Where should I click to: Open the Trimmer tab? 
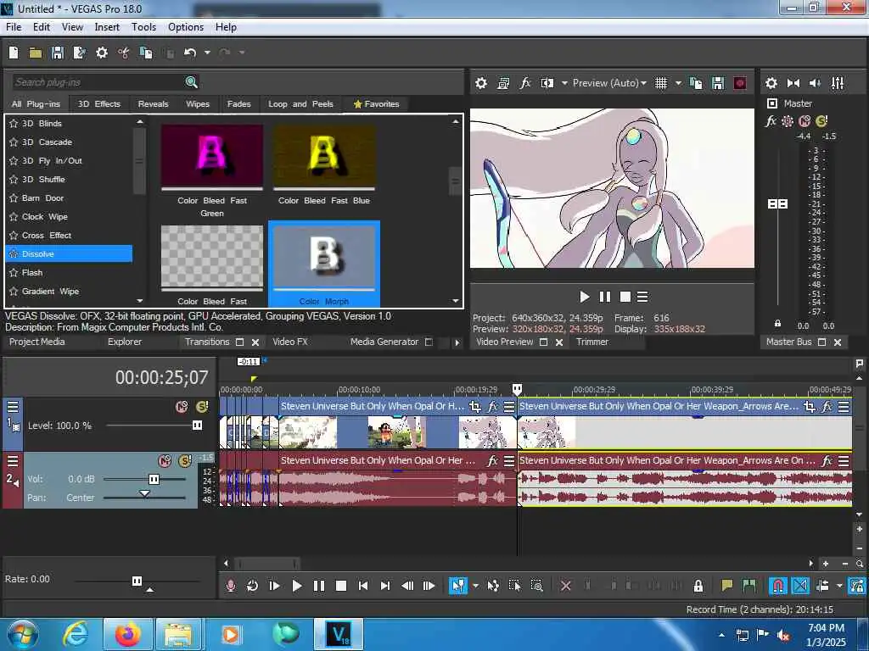tap(591, 342)
